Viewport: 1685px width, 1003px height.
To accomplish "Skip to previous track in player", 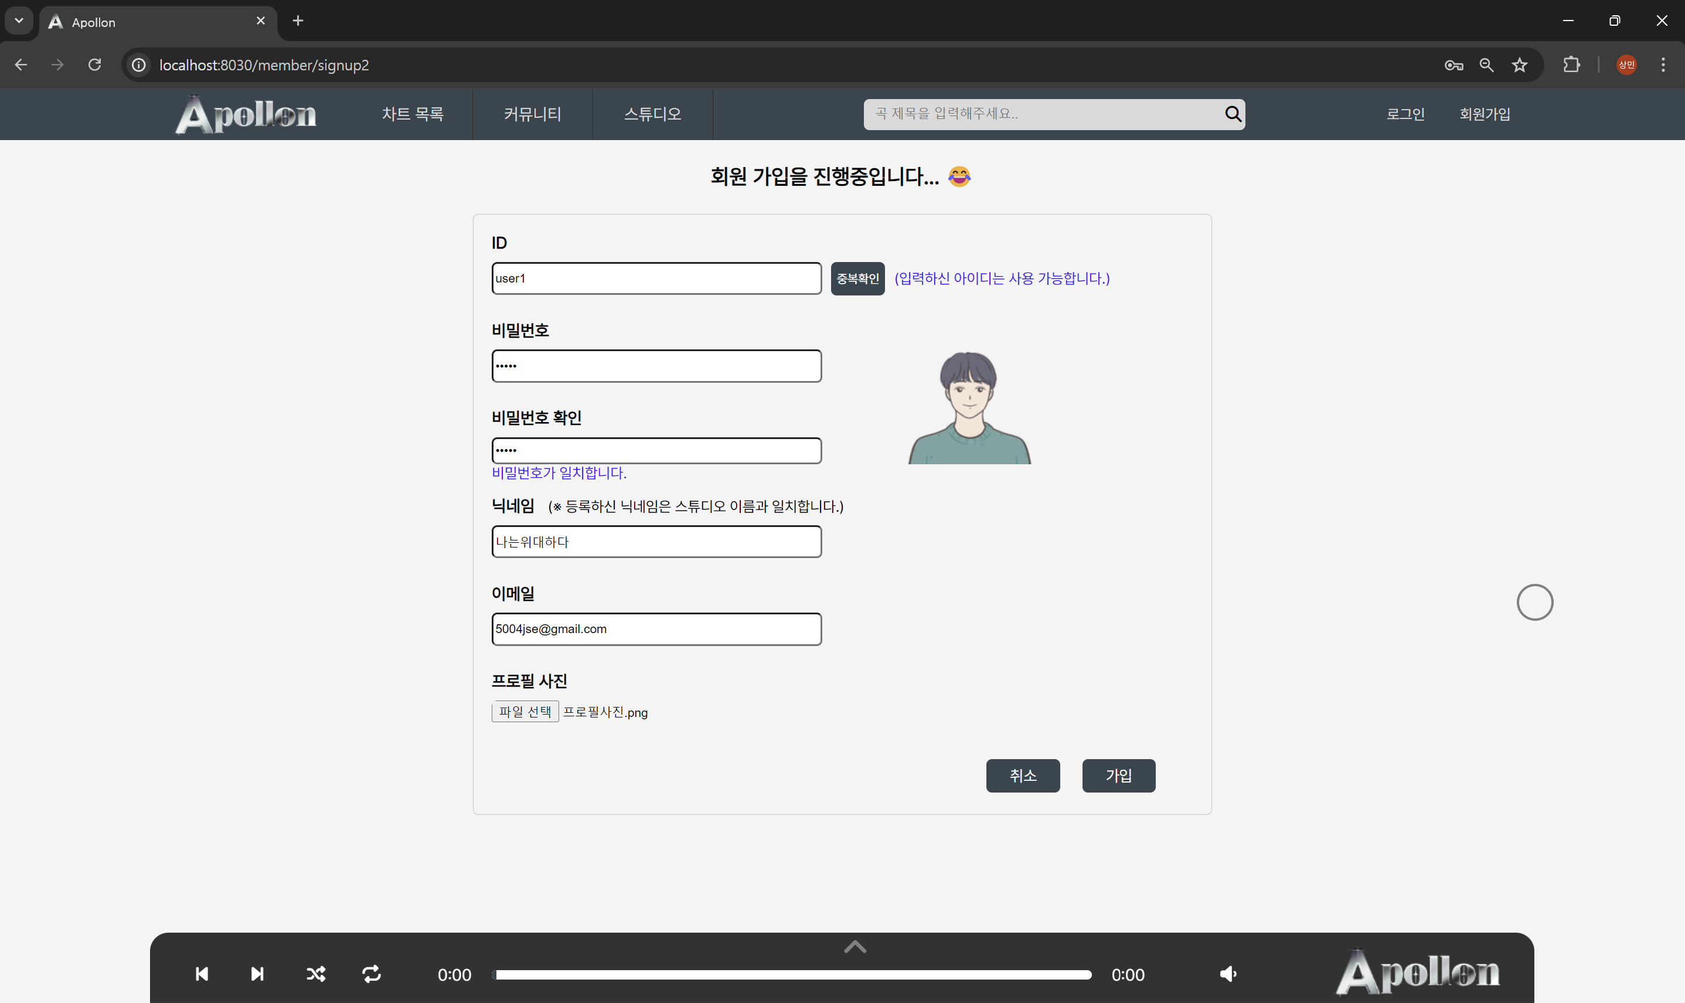I will (202, 974).
